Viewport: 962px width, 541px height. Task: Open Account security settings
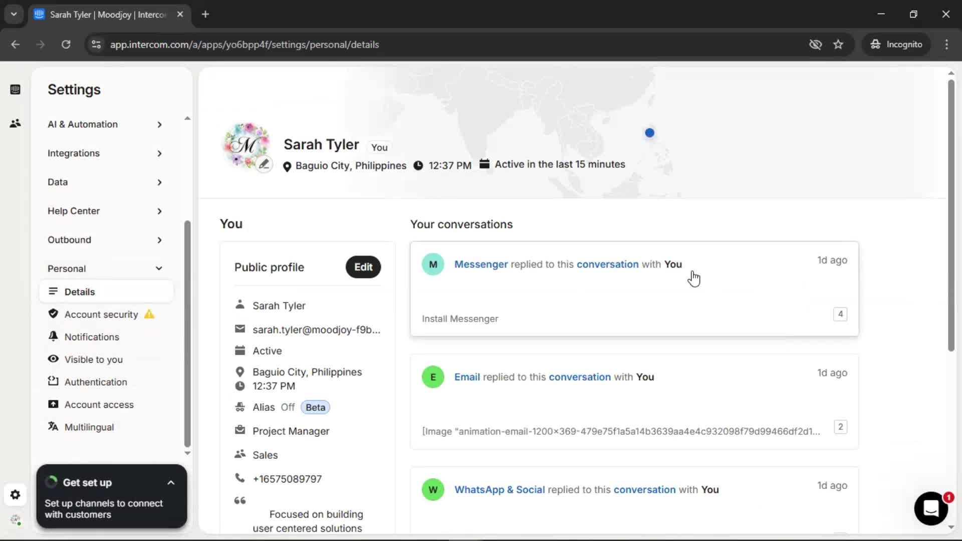click(x=101, y=315)
